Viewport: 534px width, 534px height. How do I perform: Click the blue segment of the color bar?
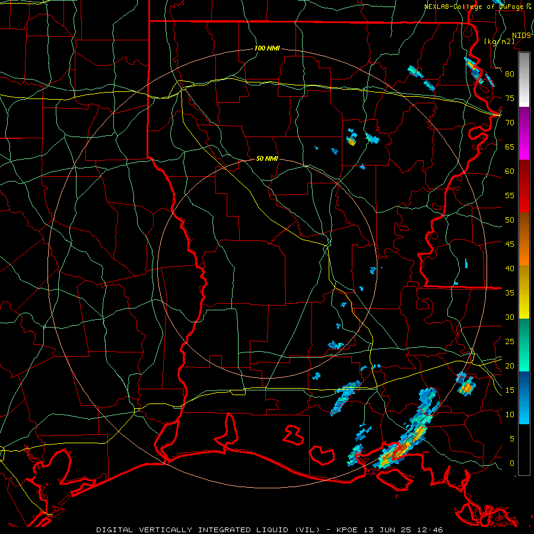click(525, 398)
